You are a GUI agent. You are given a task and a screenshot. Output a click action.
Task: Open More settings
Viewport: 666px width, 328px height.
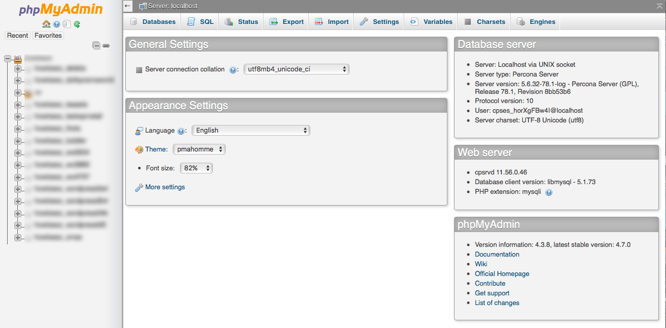click(x=165, y=187)
